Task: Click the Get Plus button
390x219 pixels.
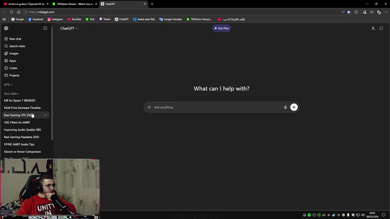Action: coord(222,28)
